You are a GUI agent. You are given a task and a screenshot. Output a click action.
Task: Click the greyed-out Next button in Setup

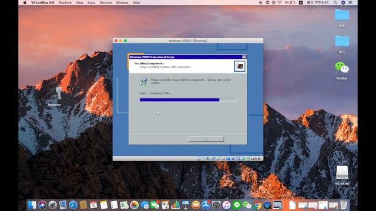215,139
